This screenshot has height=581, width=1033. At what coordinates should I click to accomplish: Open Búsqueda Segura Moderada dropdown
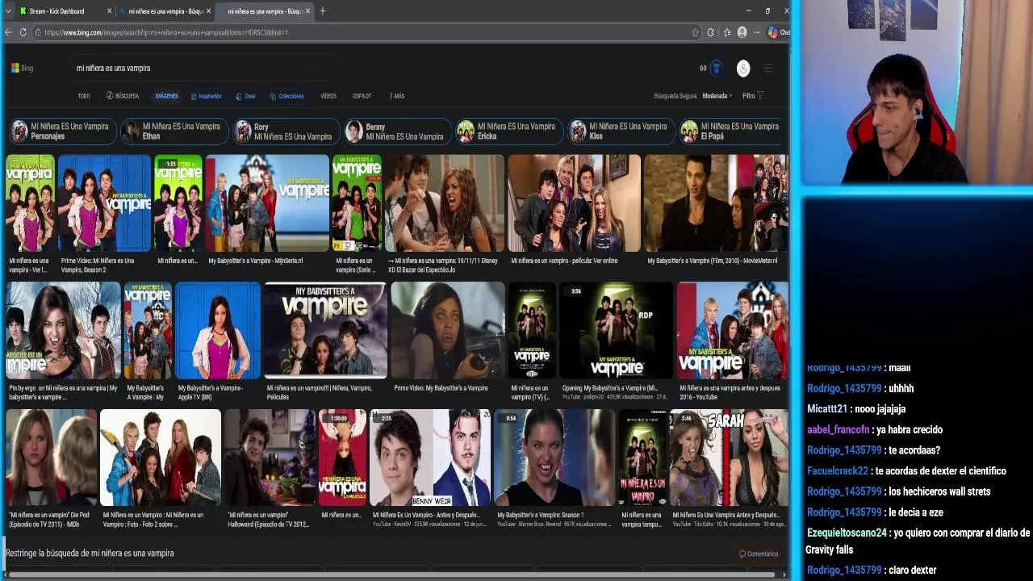click(717, 96)
